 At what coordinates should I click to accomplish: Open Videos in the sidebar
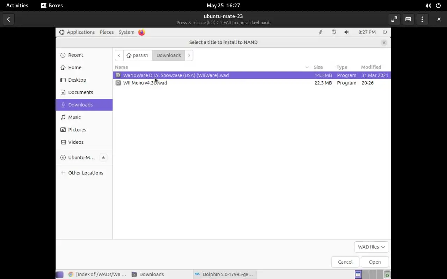pos(84,142)
